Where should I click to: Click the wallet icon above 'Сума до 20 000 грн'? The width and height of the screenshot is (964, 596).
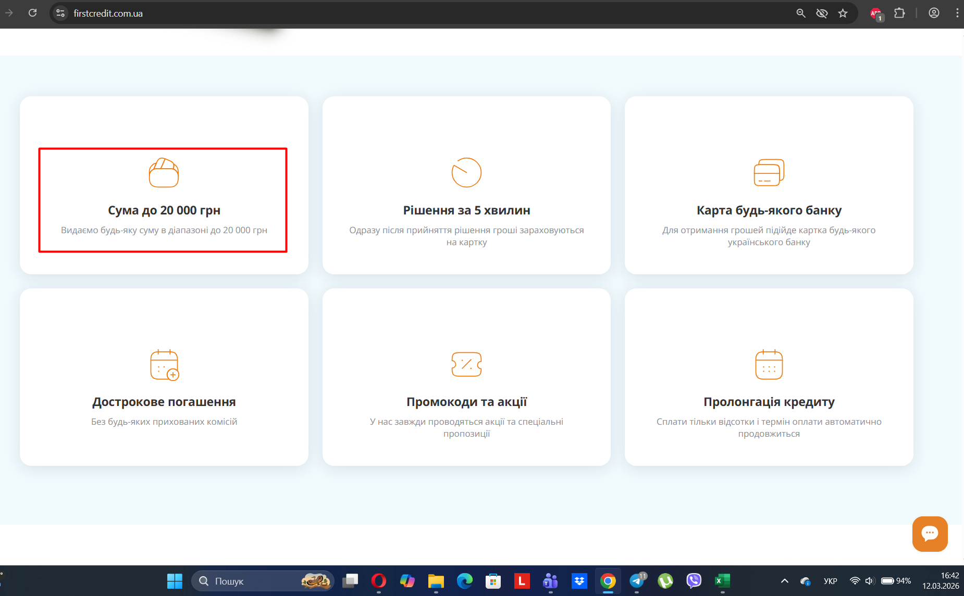pyautogui.click(x=164, y=172)
